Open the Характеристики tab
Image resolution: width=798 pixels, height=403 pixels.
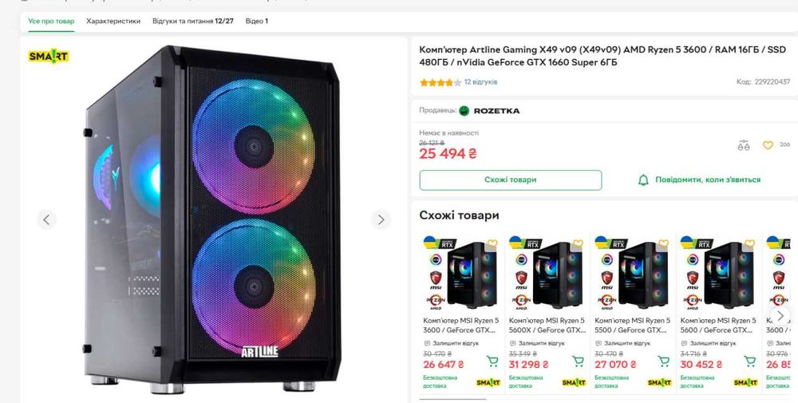[x=113, y=21]
